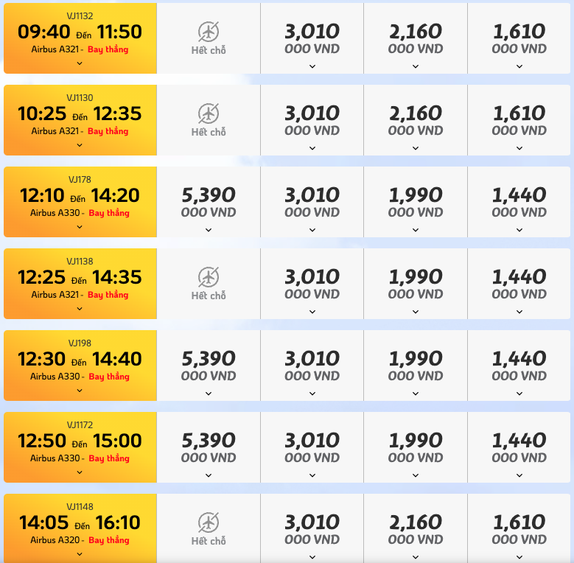Expand flight VJ1132 details chevron
The width and height of the screenshot is (574, 563).
pyautogui.click(x=80, y=63)
